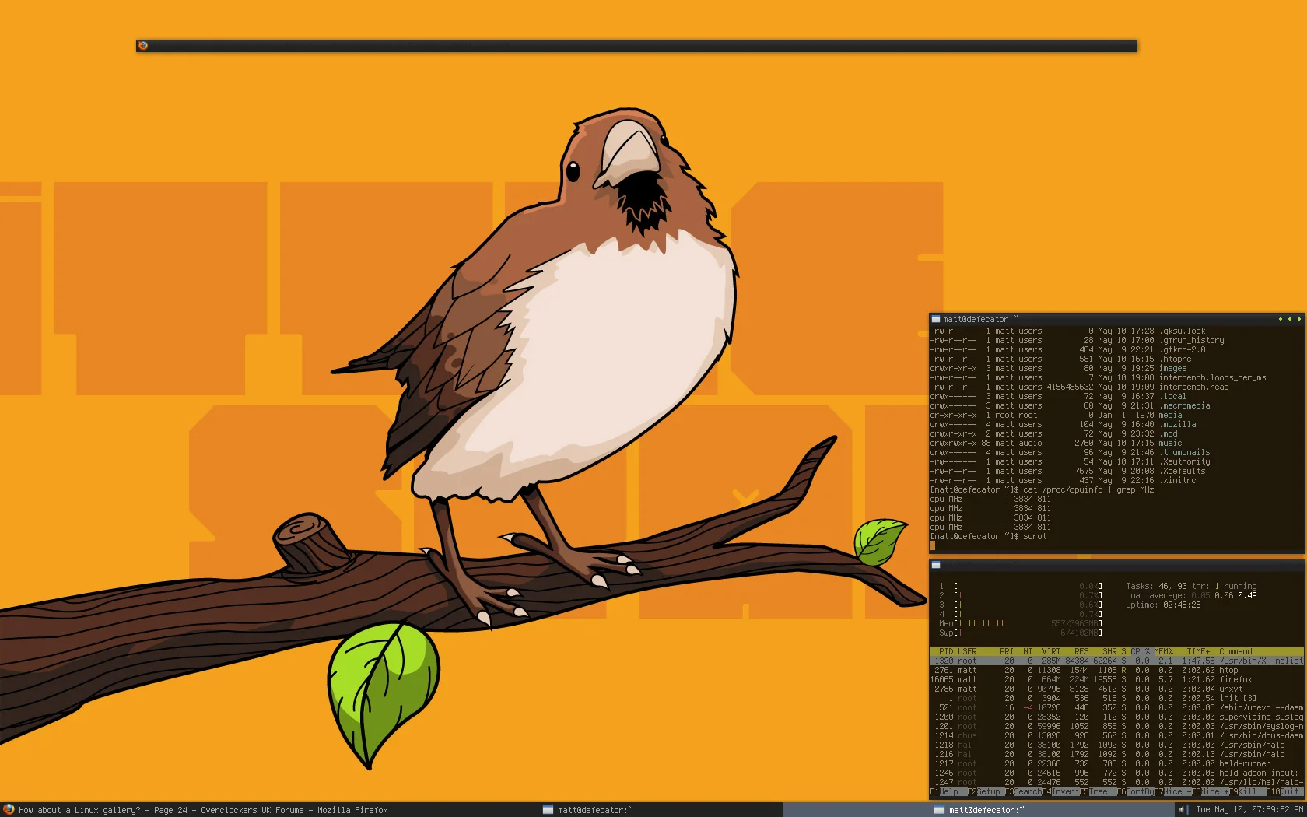Click the terminal icon in the htop window title bar
Viewport: 1307px width, 817px height.
click(x=936, y=565)
